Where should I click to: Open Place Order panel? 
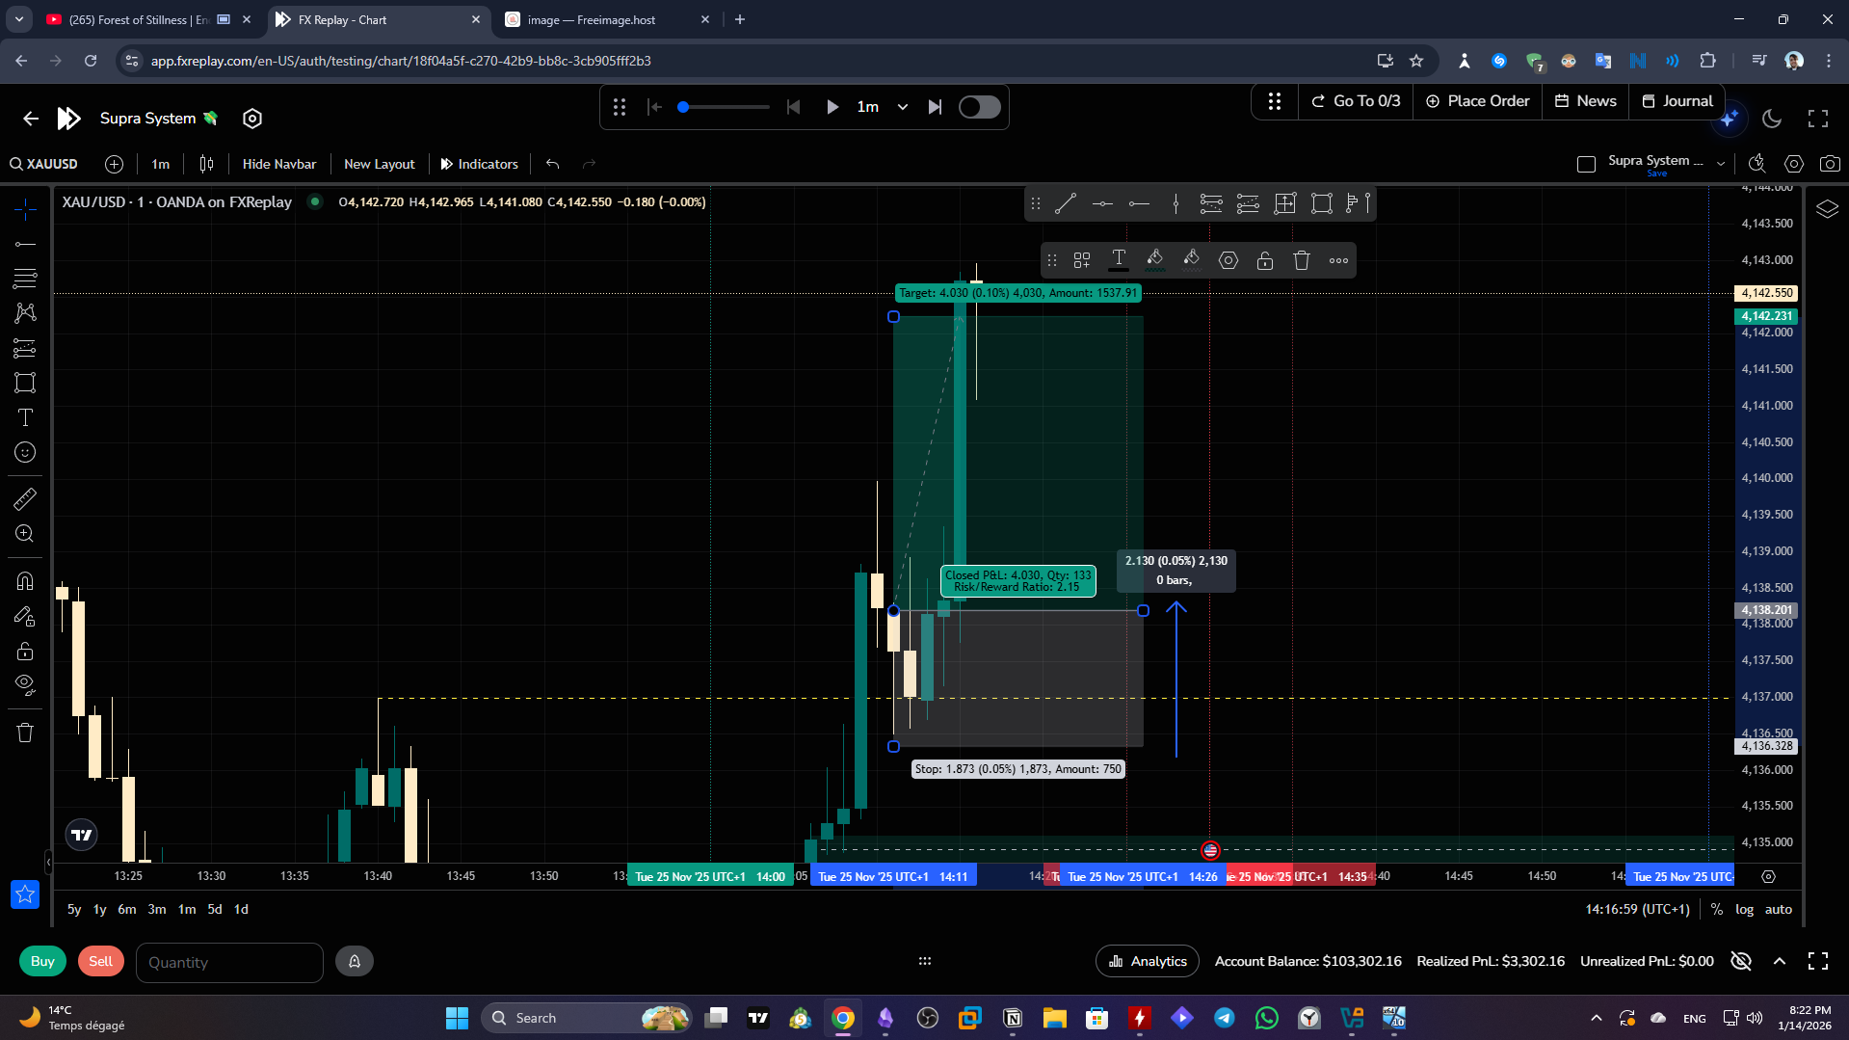coord(1478,101)
